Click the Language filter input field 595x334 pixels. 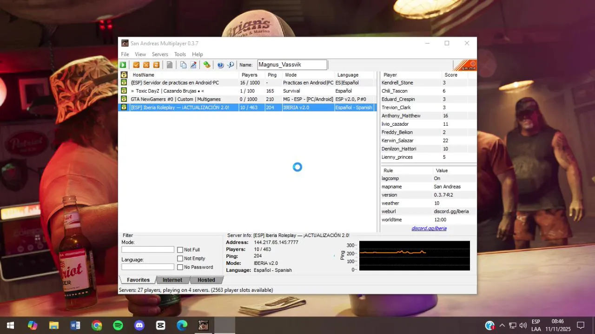[x=148, y=267]
